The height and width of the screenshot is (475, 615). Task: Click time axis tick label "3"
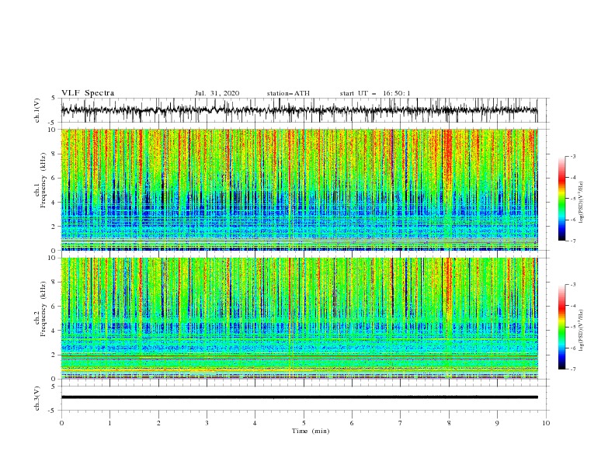pos(207,423)
